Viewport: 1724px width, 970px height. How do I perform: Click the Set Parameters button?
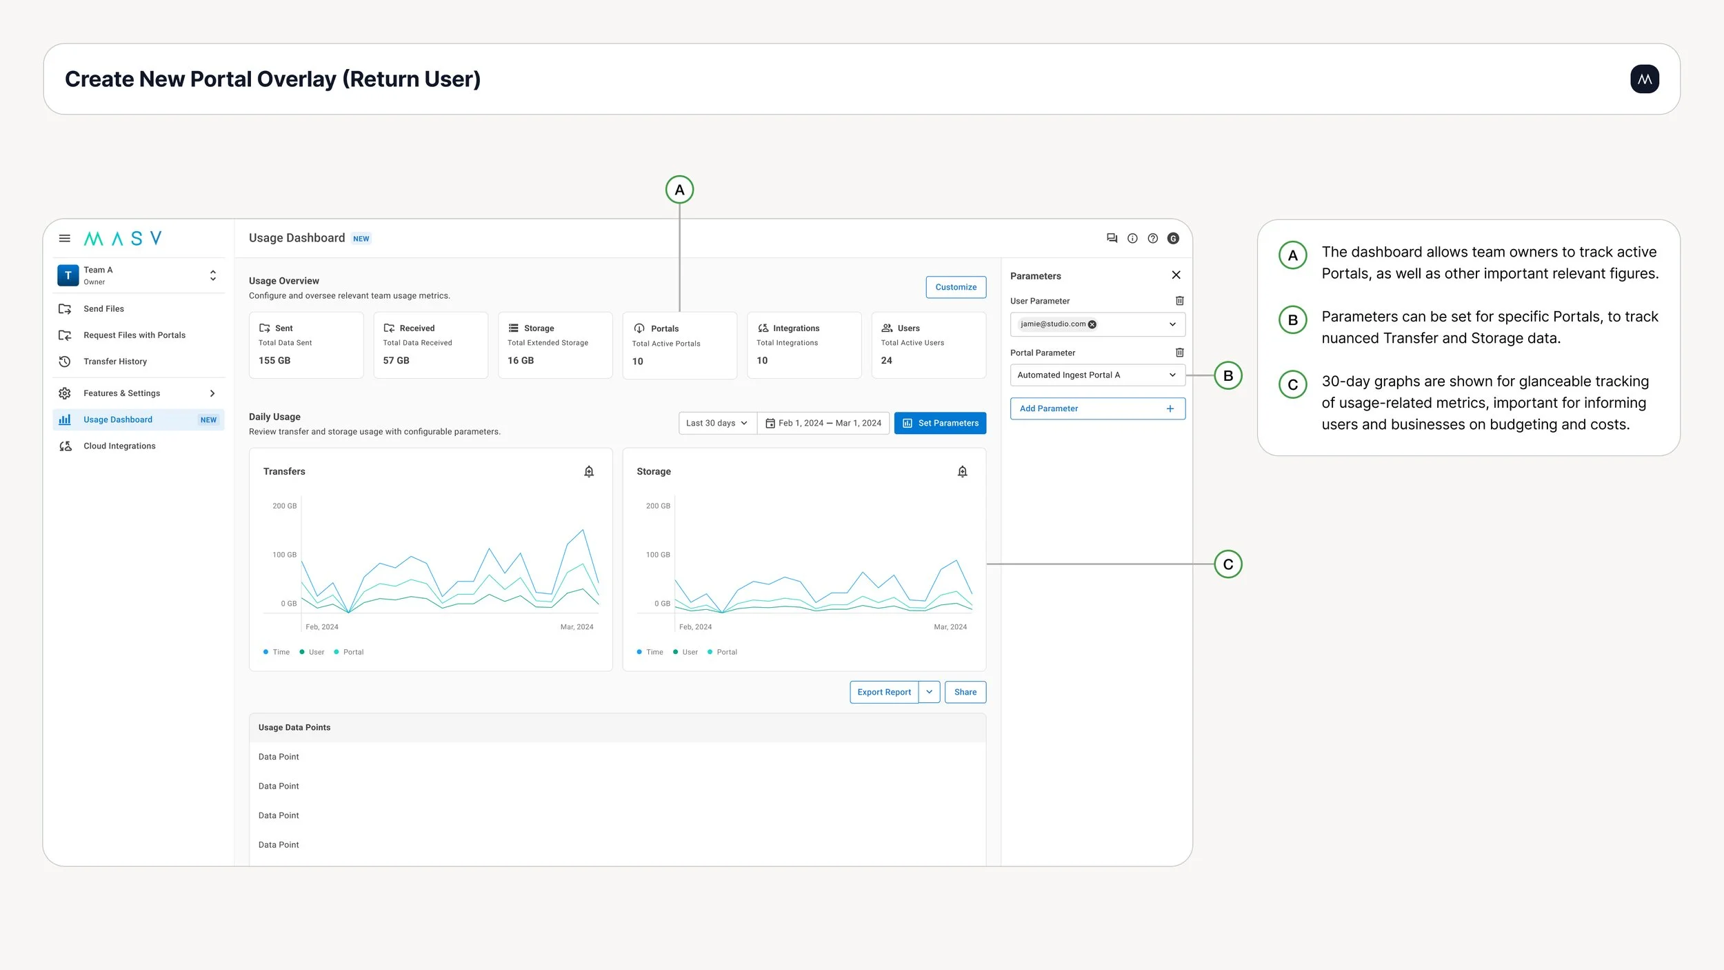(x=940, y=423)
